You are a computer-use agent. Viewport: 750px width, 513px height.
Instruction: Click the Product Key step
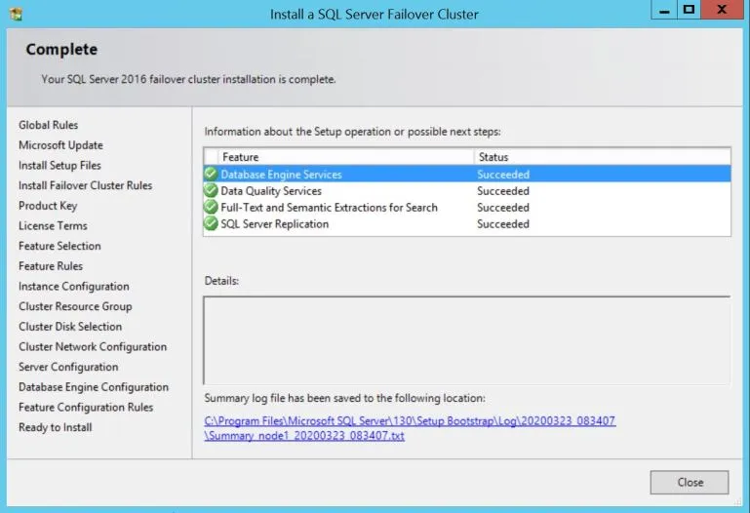coord(48,206)
